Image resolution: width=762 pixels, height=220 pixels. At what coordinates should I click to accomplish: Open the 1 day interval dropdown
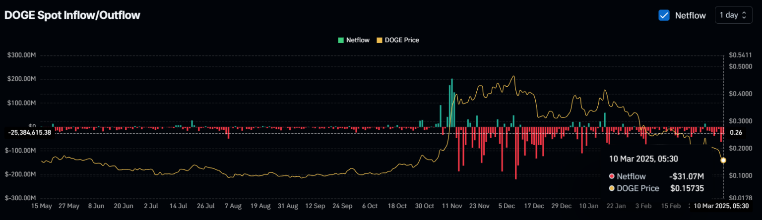tap(732, 15)
